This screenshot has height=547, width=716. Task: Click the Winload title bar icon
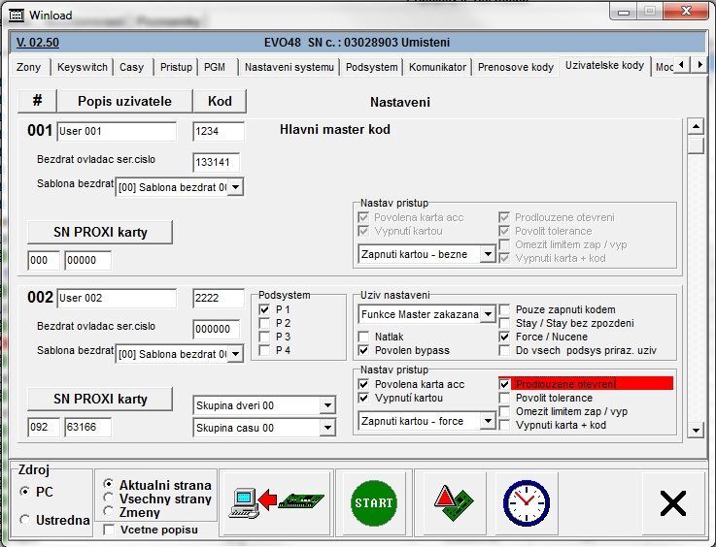pos(17,15)
